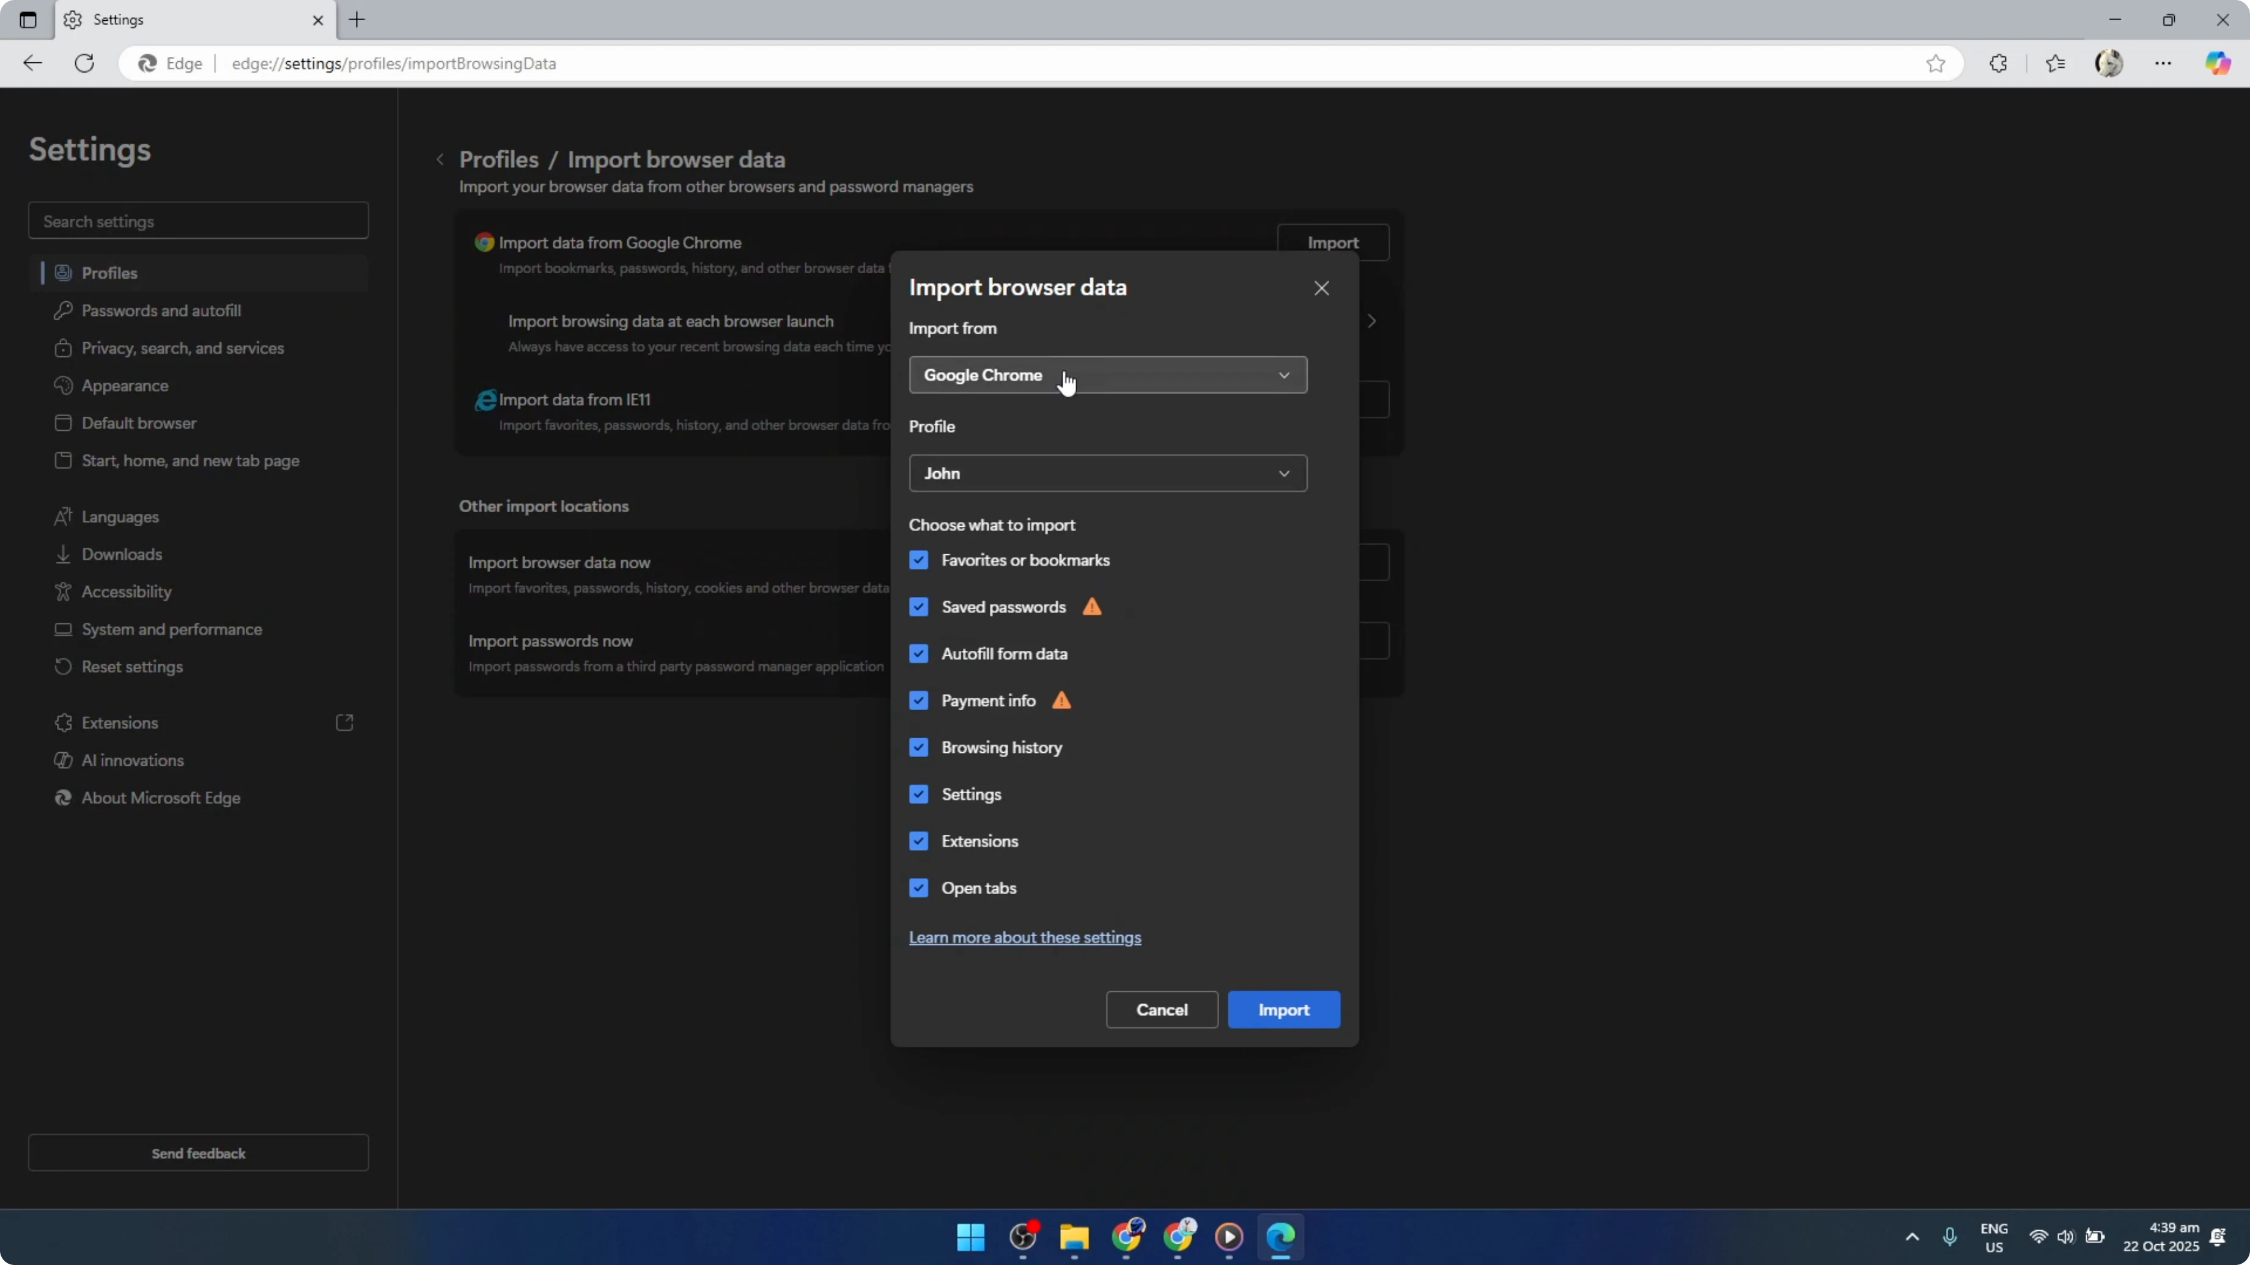2250x1265 pixels.
Task: Open the external link icon beside Extensions
Action: pyautogui.click(x=345, y=723)
